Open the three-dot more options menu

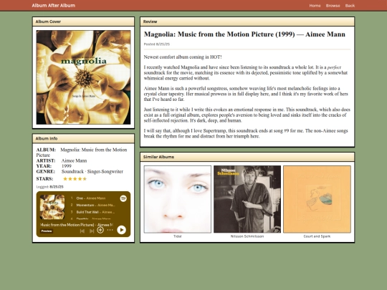(110, 230)
